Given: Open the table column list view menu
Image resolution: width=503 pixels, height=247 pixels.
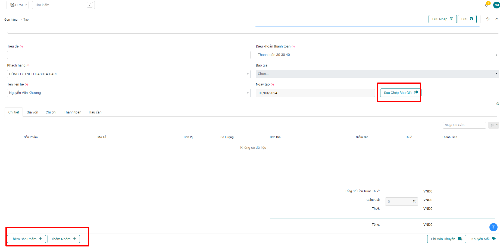Looking at the screenshot, I should click(493, 125).
